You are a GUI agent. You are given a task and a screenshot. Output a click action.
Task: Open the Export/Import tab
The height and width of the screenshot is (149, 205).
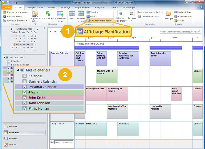129,7
